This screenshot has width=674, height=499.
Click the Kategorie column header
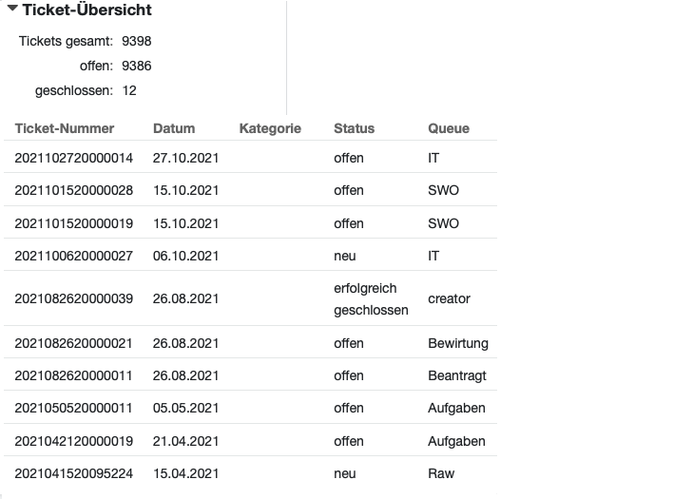tap(270, 128)
